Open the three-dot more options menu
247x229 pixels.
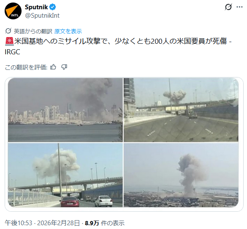point(239,7)
